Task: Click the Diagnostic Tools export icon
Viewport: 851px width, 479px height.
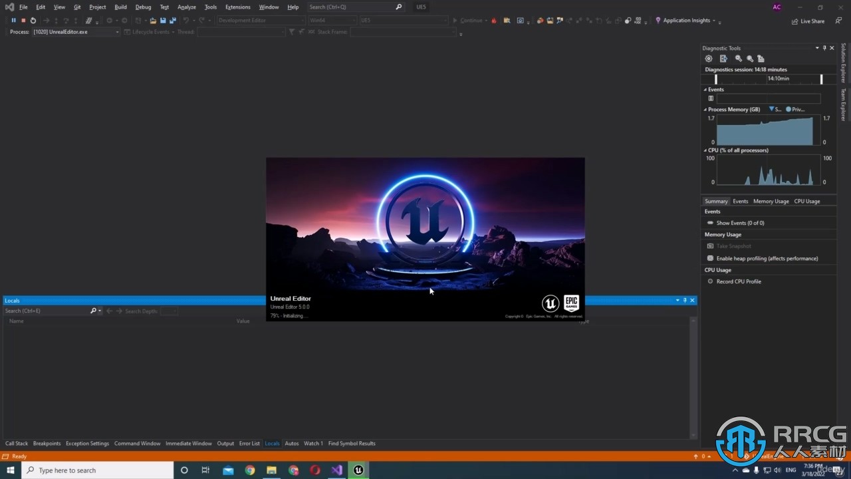Action: pos(723,59)
